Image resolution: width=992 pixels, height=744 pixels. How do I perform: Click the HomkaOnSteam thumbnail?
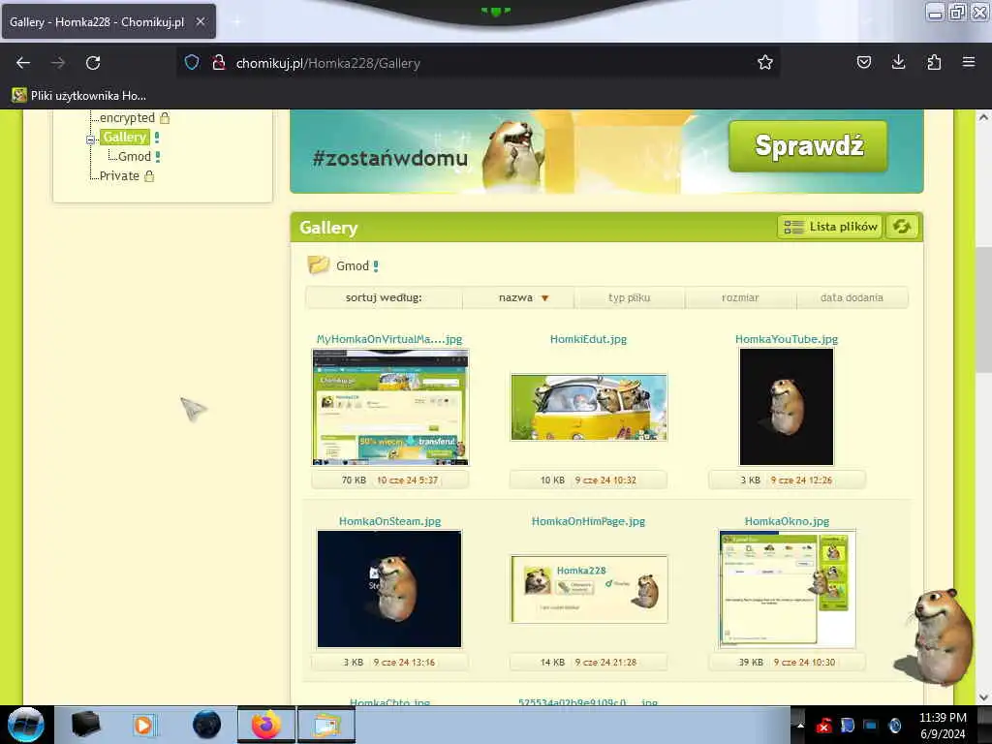coord(389,589)
